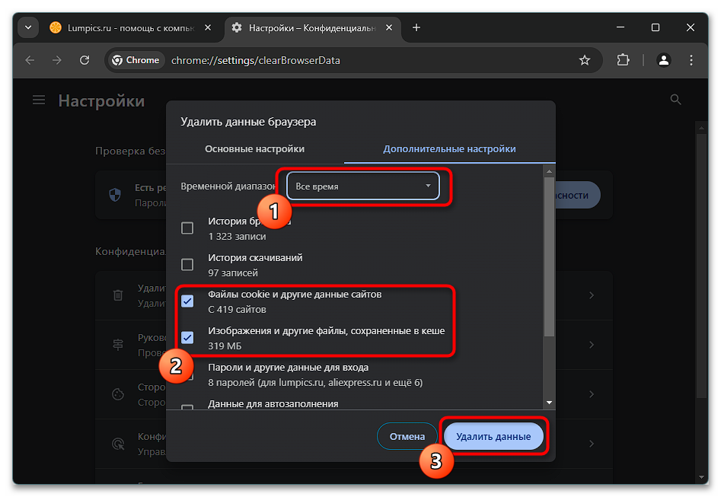721x497 pixels.
Task: Open the tab search dropdown arrow
Action: 28,27
